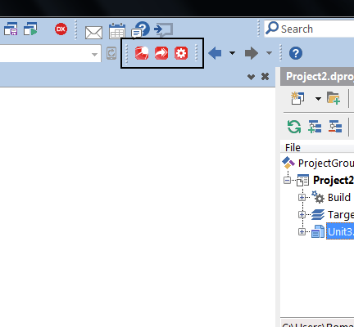The image size is (354, 327).
Task: Open the calendar icon in toolbar
Action: (117, 31)
